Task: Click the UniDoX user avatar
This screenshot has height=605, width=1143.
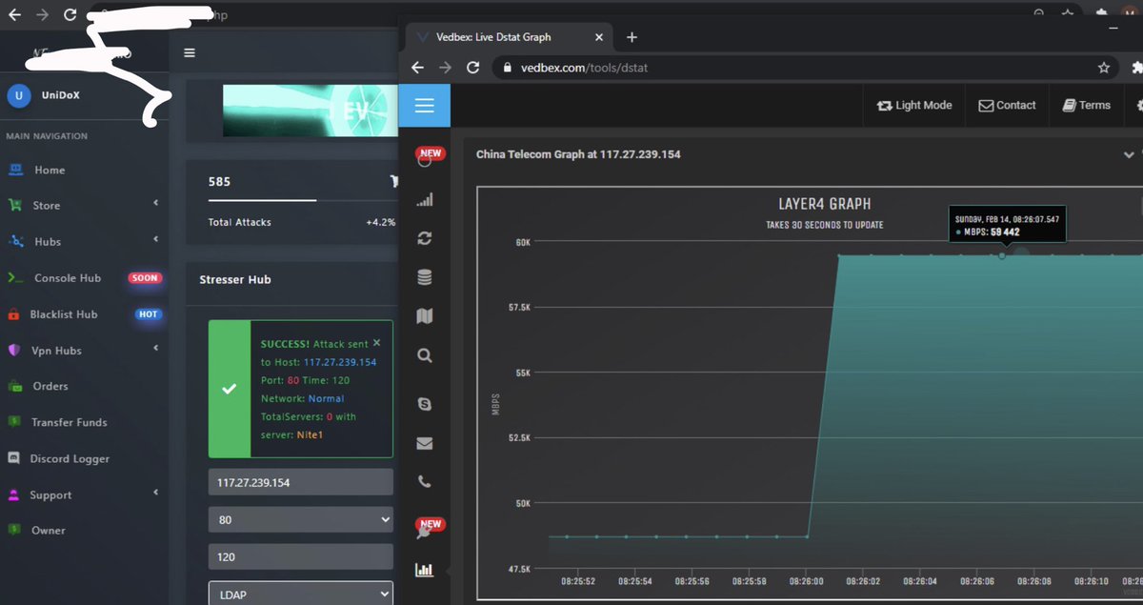Action: (x=19, y=95)
